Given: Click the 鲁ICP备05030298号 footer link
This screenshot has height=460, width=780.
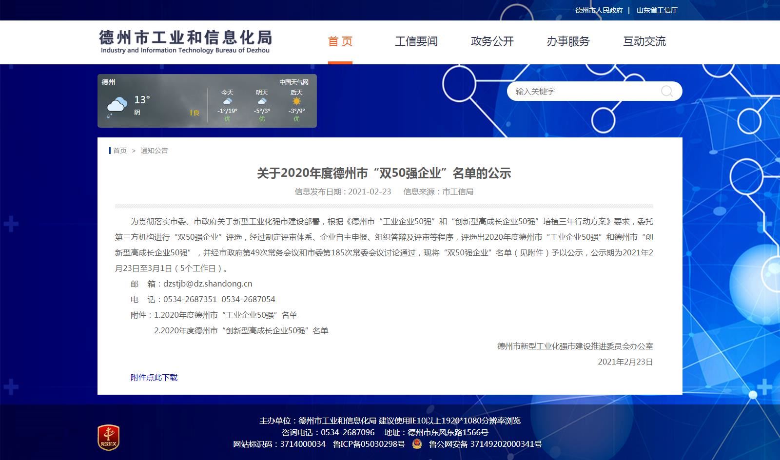Looking at the screenshot, I should coord(369,444).
